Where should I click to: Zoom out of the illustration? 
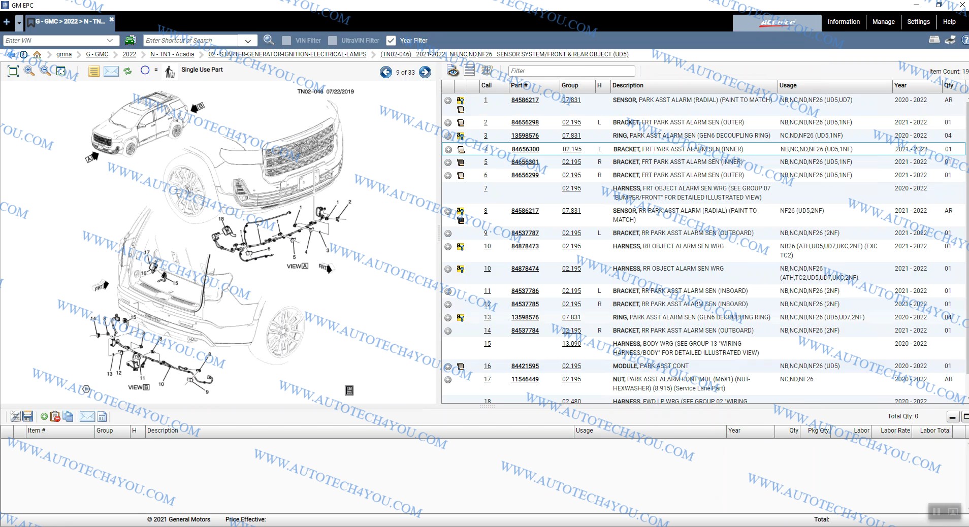point(45,71)
